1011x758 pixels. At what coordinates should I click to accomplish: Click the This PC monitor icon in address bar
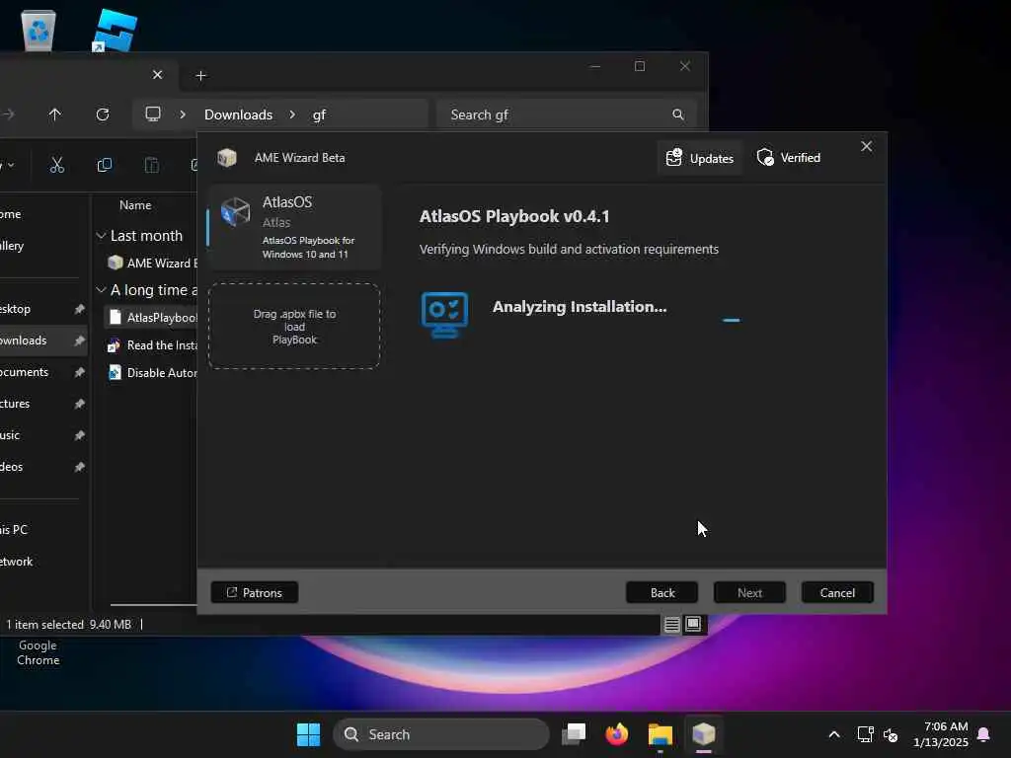(153, 114)
